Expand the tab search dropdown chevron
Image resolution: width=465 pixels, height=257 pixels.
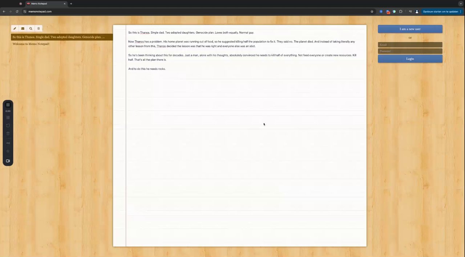(x=460, y=4)
